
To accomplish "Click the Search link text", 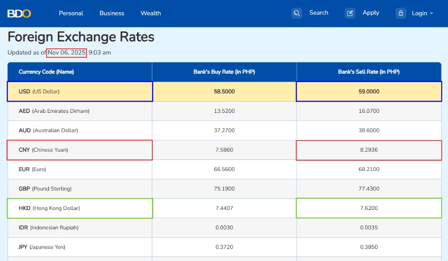I will (319, 13).
